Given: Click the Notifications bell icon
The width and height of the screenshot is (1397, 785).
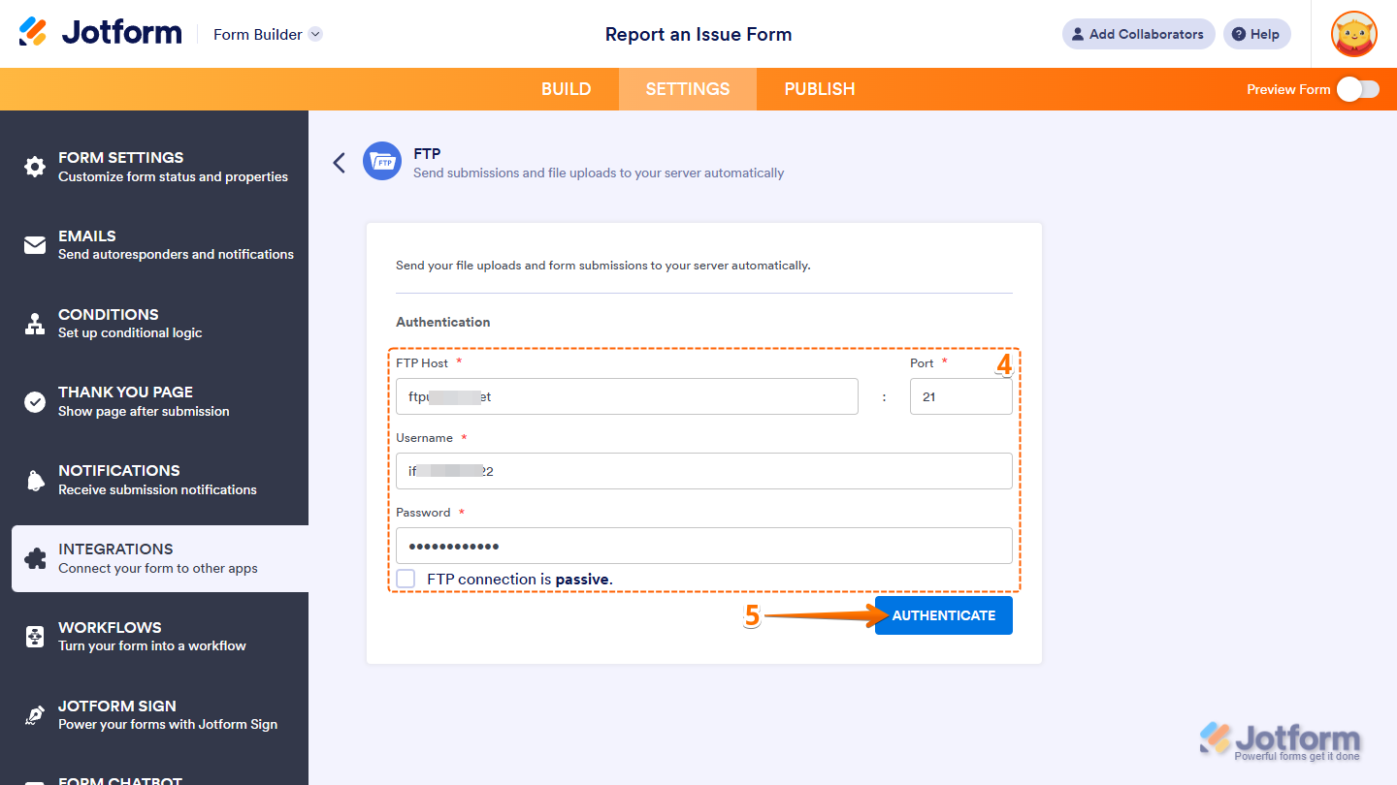Looking at the screenshot, I should (x=35, y=480).
